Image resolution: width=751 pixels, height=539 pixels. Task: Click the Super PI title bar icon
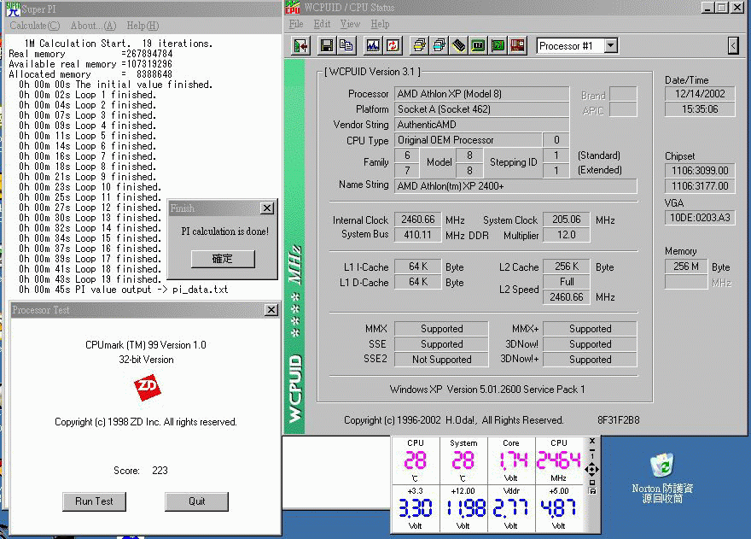click(13, 9)
